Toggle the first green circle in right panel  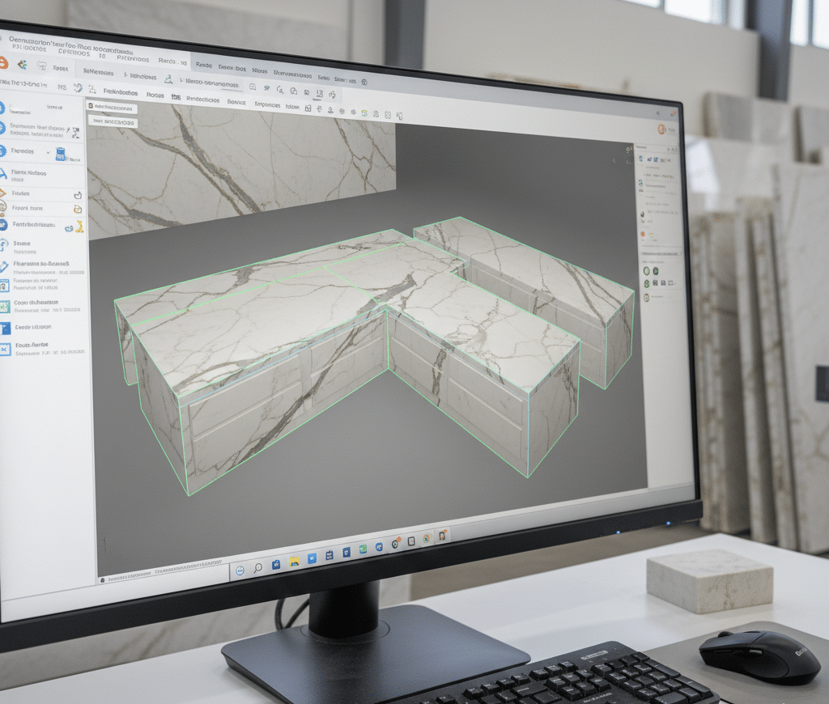(x=647, y=272)
